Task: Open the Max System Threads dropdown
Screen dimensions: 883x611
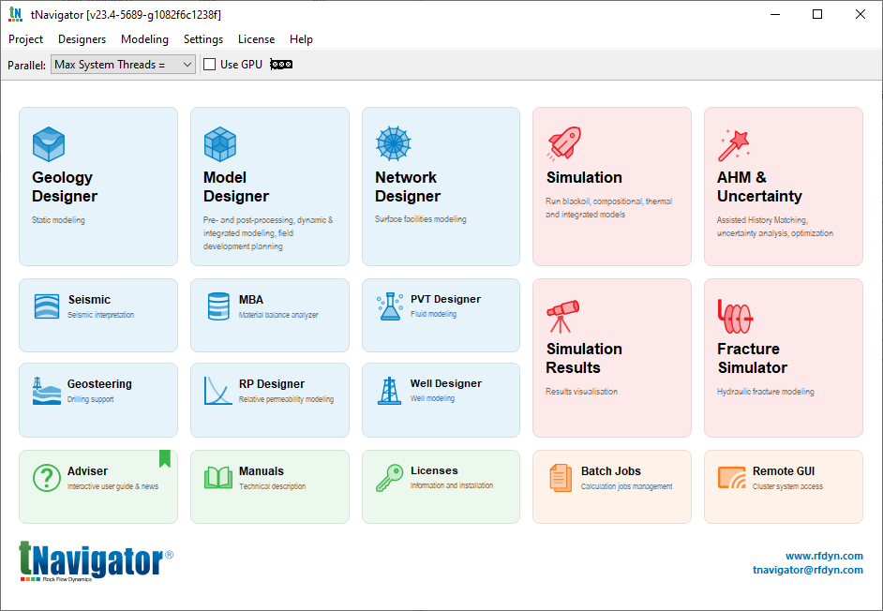Action: pos(124,65)
